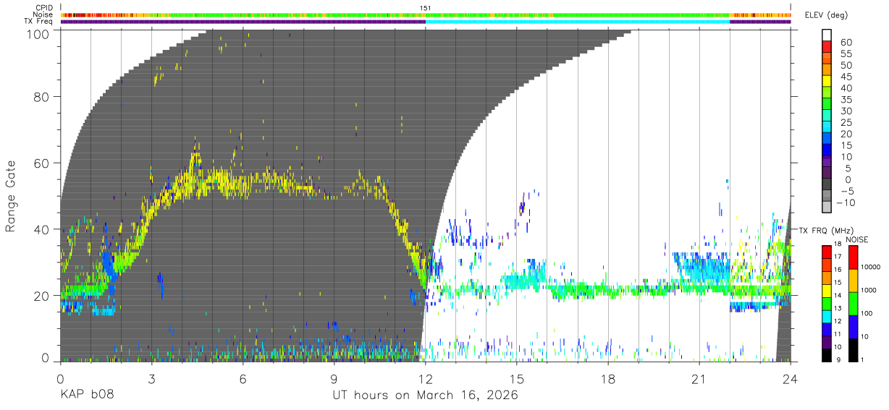Click the NOISE legend title
889x410 pixels.
click(857, 239)
